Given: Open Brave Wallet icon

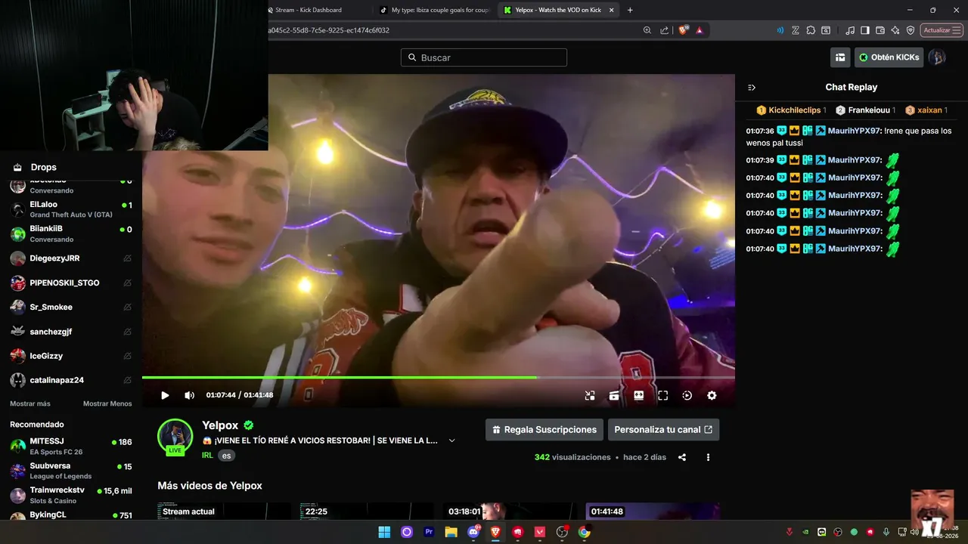Looking at the screenshot, I should coord(880,30).
